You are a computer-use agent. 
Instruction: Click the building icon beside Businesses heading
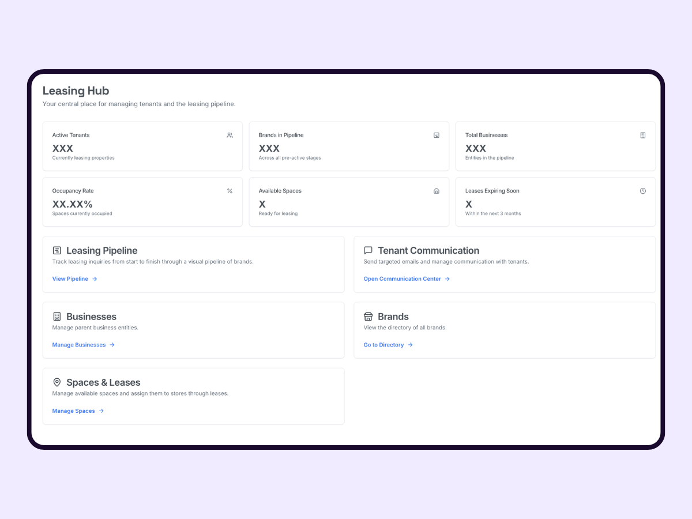click(57, 316)
